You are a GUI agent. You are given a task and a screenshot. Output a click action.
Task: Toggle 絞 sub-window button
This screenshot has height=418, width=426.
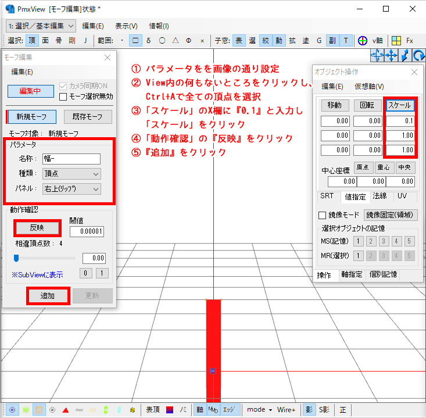(266, 41)
